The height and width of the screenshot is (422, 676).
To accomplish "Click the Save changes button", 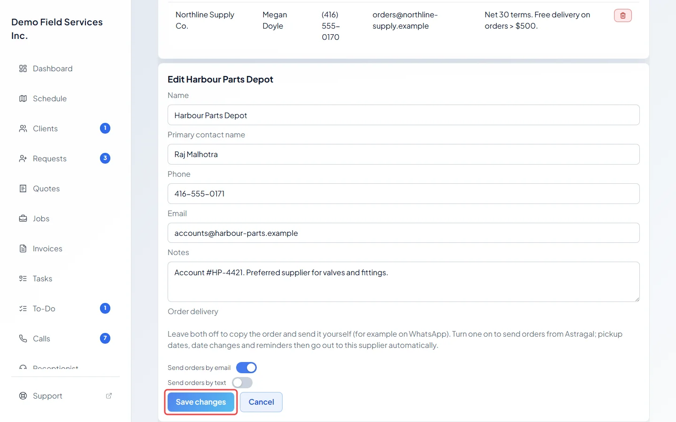I will pos(201,402).
